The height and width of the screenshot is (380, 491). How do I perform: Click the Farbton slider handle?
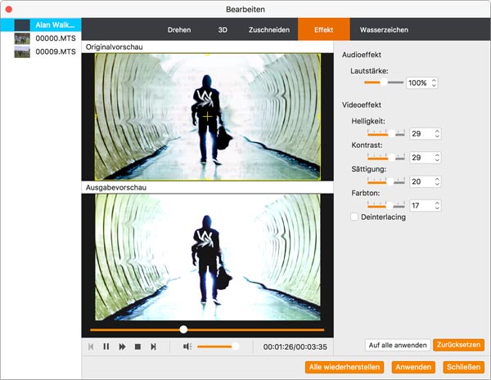(389, 205)
